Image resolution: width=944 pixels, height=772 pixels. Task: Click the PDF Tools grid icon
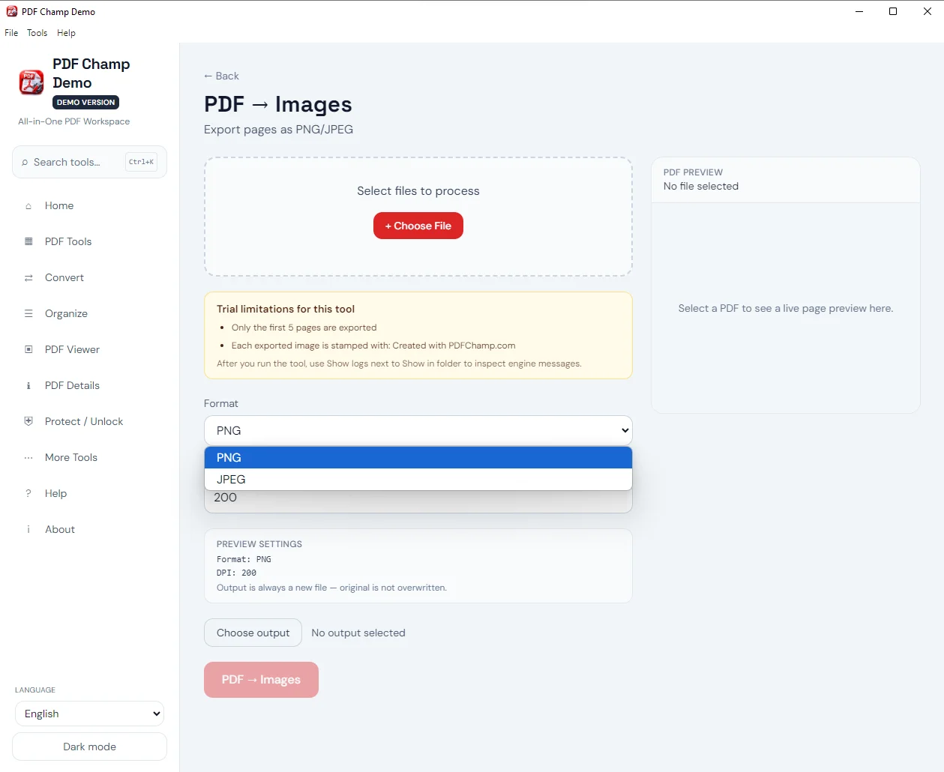[28, 241]
